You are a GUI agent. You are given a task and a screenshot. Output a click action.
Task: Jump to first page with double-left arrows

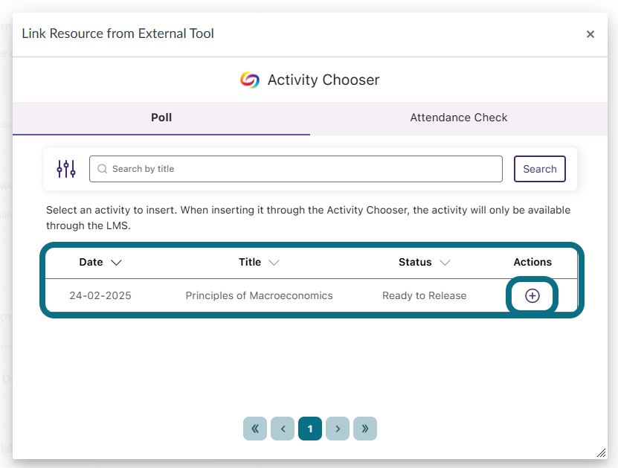click(x=255, y=429)
